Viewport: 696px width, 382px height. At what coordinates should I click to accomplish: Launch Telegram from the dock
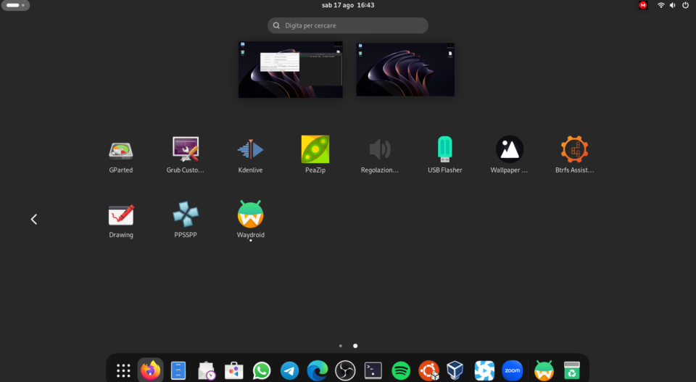(289, 370)
